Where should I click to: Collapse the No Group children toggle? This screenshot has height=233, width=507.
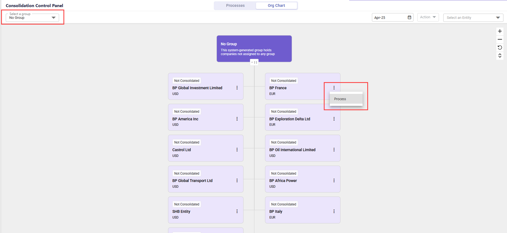(254, 63)
